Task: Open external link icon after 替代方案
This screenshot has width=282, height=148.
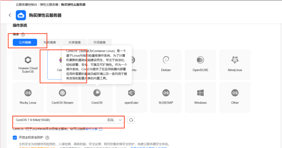Action: click(101, 129)
